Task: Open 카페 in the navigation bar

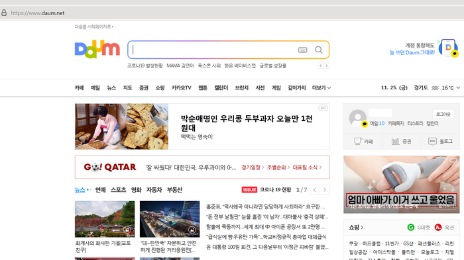Action: coord(79,88)
